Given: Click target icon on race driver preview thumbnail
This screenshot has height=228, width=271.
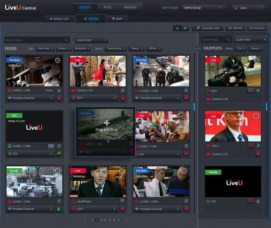Looking at the screenshot, I should point(57,60).
